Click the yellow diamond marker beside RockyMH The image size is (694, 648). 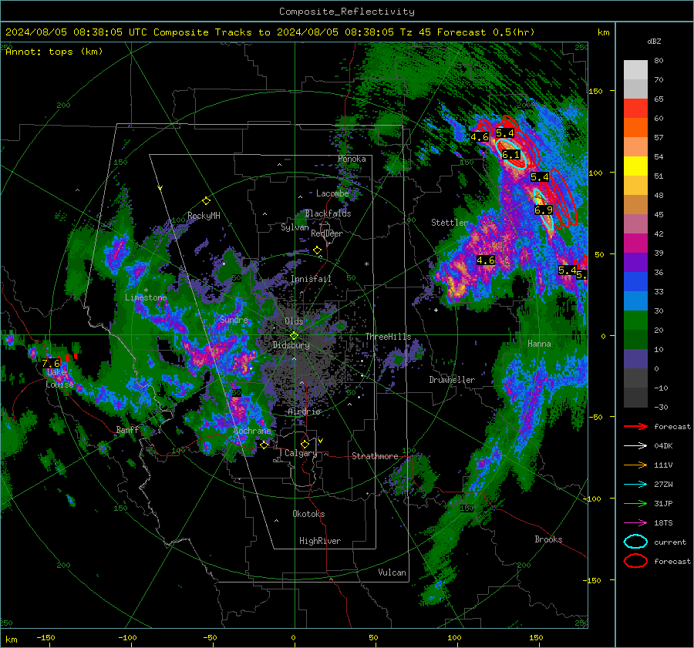206,201
